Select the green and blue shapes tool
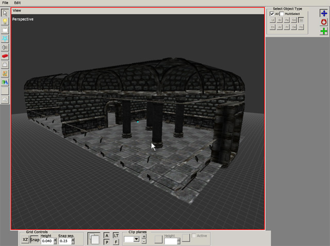This screenshot has width=330, height=246. (x=5, y=82)
